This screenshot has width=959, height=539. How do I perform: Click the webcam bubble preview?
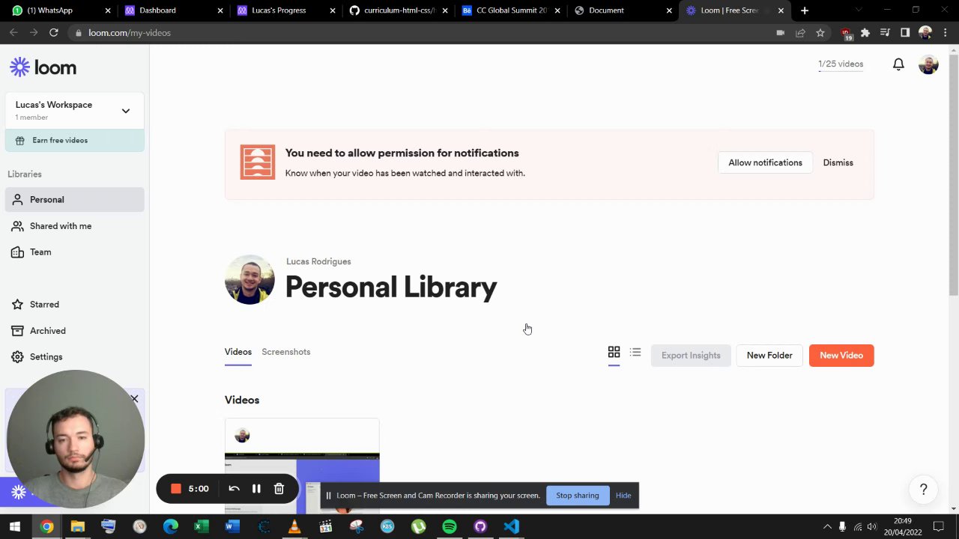(75, 439)
